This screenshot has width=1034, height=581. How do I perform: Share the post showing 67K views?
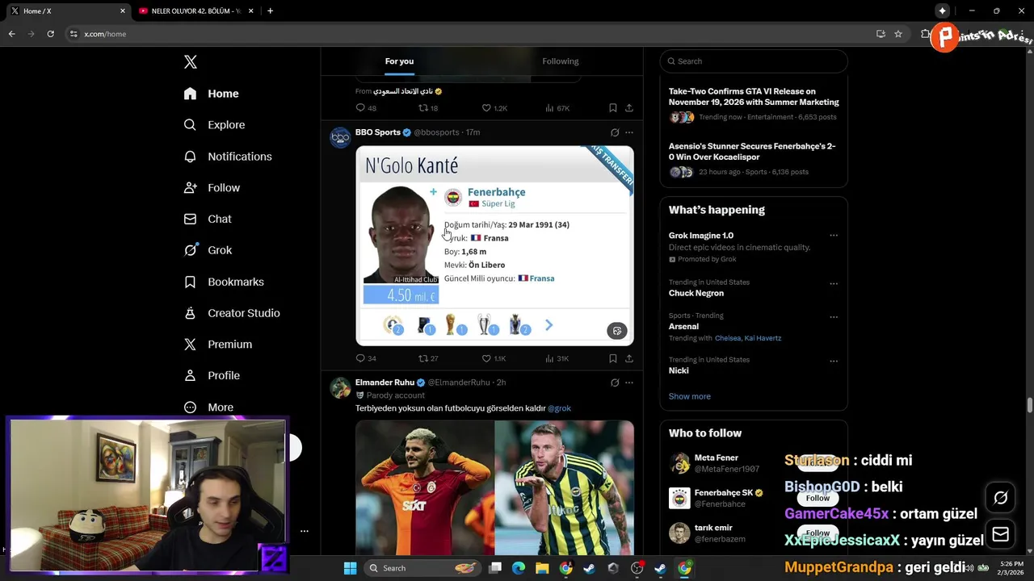629,108
